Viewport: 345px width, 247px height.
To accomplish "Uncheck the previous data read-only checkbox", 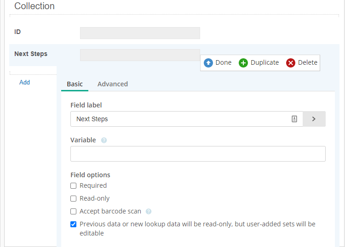I will pos(73,224).
